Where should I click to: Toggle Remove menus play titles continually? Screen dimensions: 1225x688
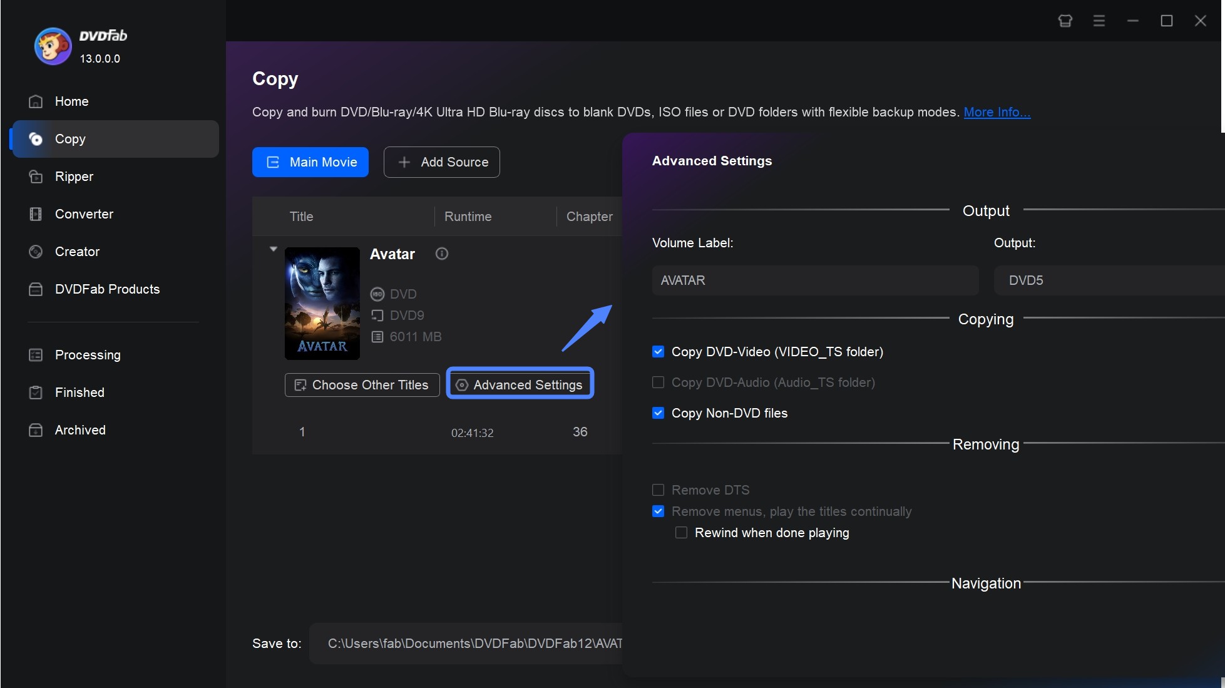click(x=659, y=511)
